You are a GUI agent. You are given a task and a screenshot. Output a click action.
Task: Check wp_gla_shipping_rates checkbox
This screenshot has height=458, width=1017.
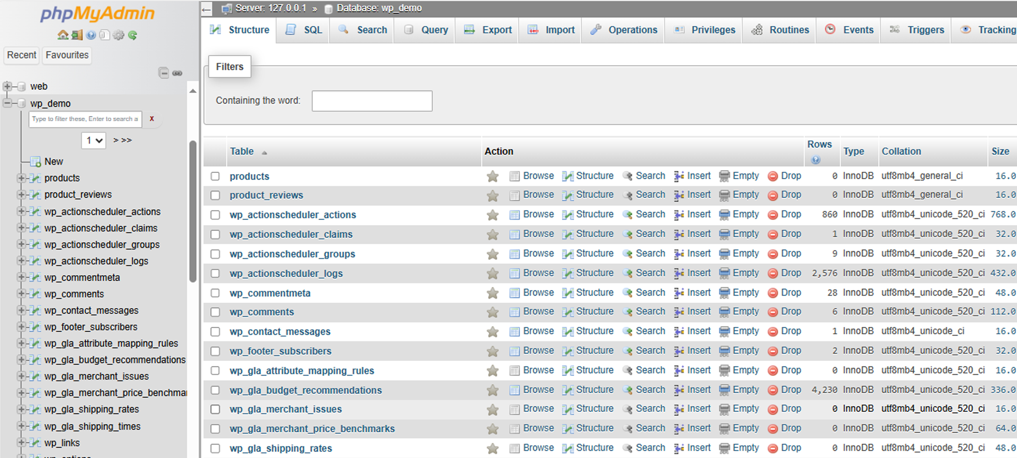(215, 448)
